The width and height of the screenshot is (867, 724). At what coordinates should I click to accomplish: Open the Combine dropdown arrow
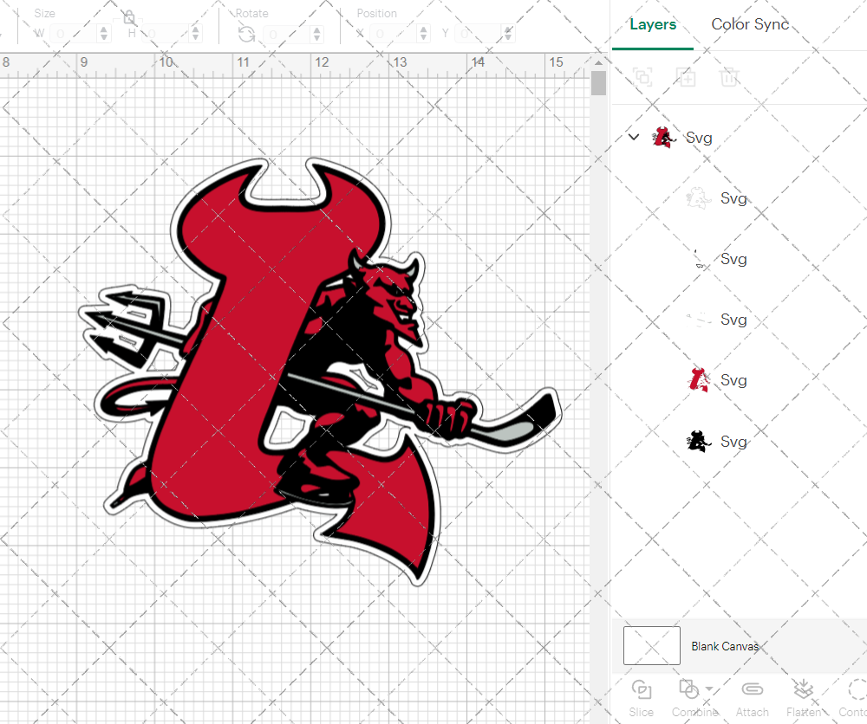pos(709,688)
